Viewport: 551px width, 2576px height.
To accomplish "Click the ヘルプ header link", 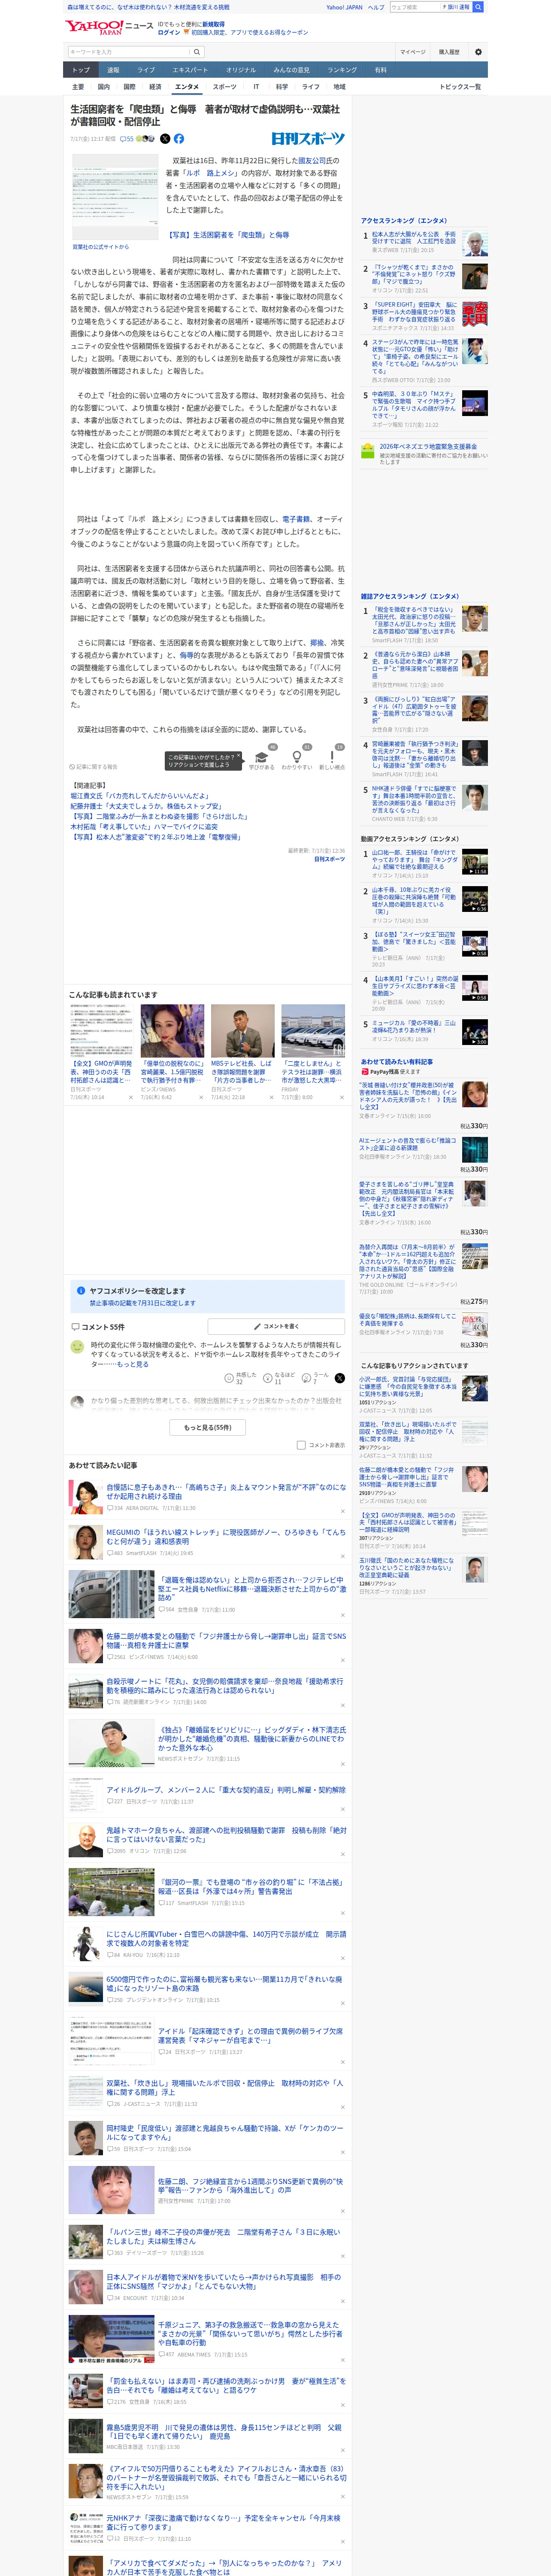I will coord(376,7).
